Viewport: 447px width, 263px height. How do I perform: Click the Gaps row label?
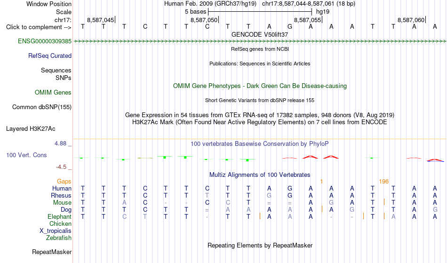tap(64, 182)
